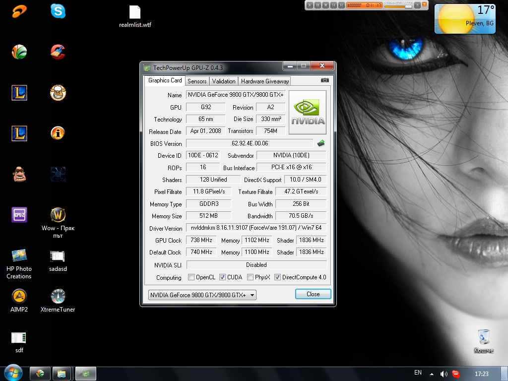The width and height of the screenshot is (508, 381).
Task: Open the dark fan desktop icon
Action: pyautogui.click(x=58, y=174)
